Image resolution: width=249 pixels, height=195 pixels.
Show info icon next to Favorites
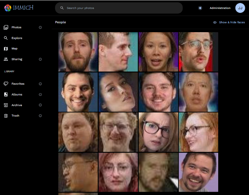(40, 84)
